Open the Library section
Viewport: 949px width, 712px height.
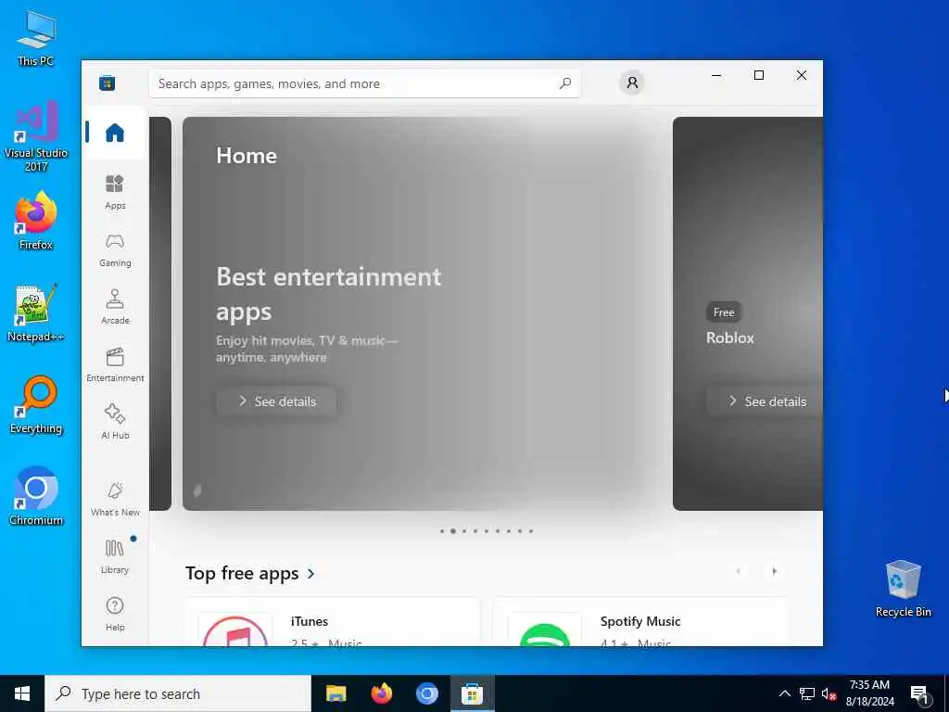point(115,556)
